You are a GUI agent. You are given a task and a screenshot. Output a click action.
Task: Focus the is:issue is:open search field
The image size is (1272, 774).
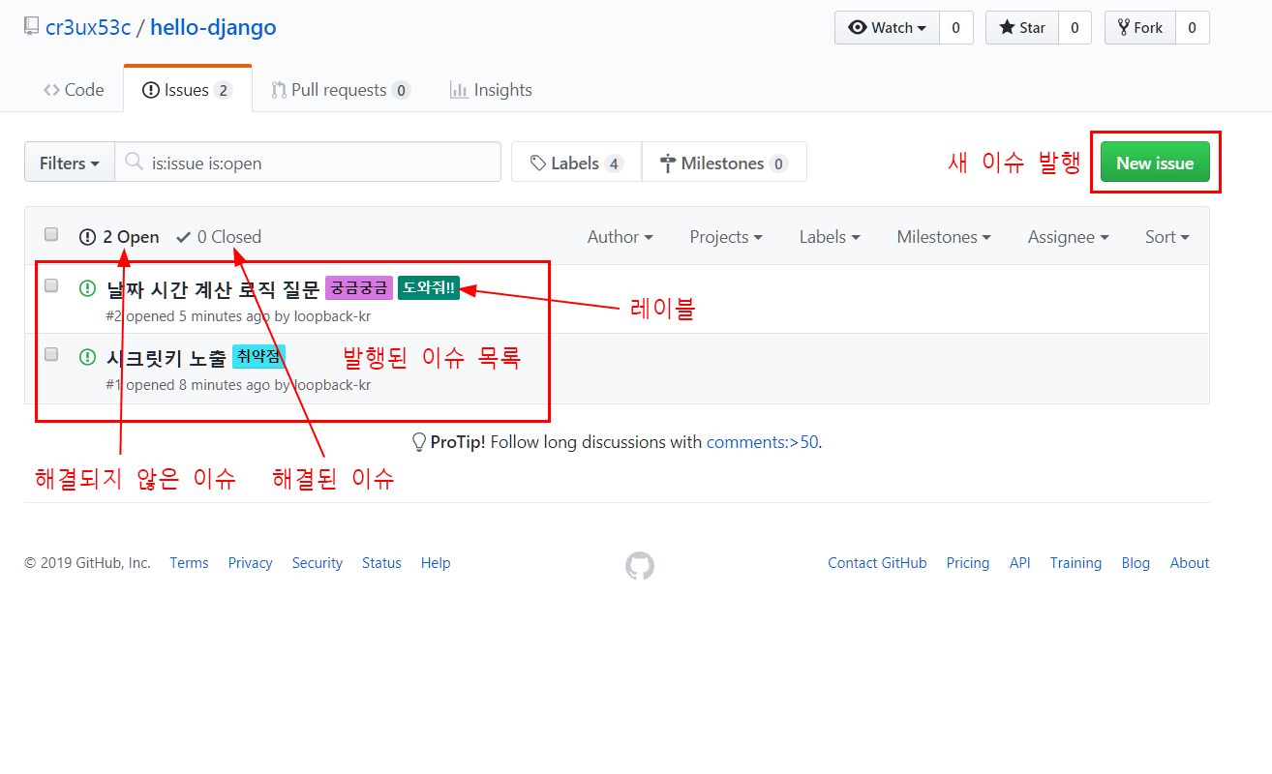point(308,163)
